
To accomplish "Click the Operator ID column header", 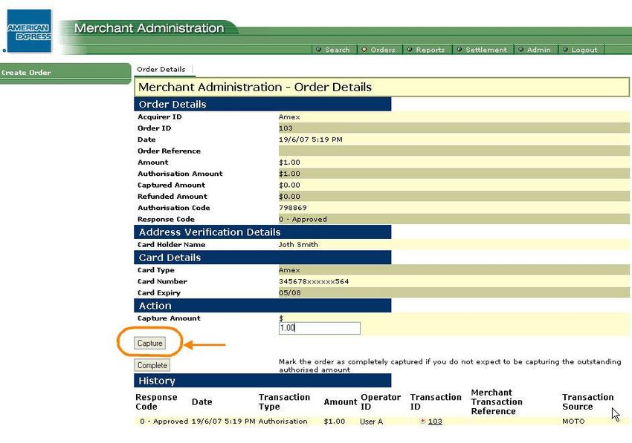I will [x=381, y=401].
